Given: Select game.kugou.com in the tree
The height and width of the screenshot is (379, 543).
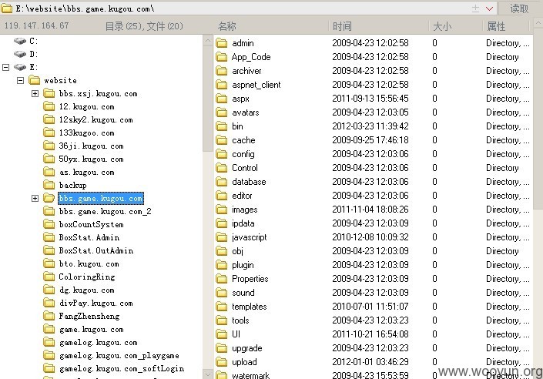Looking at the screenshot, I should pyautogui.click(x=92, y=329).
